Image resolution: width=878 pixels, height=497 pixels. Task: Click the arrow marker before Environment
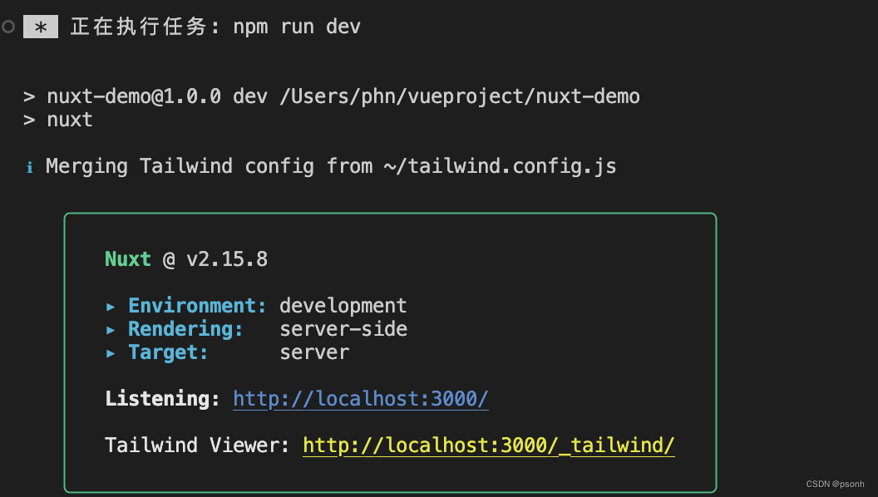pyautogui.click(x=111, y=306)
